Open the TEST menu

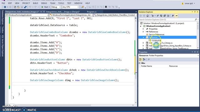[69, 3]
